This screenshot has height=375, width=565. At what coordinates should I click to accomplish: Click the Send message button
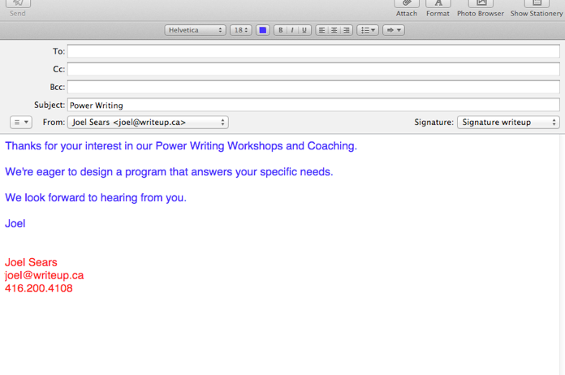(18, 3)
